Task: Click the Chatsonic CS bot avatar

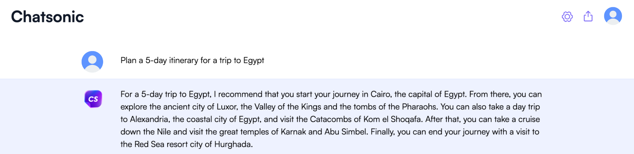Action: coord(93,99)
